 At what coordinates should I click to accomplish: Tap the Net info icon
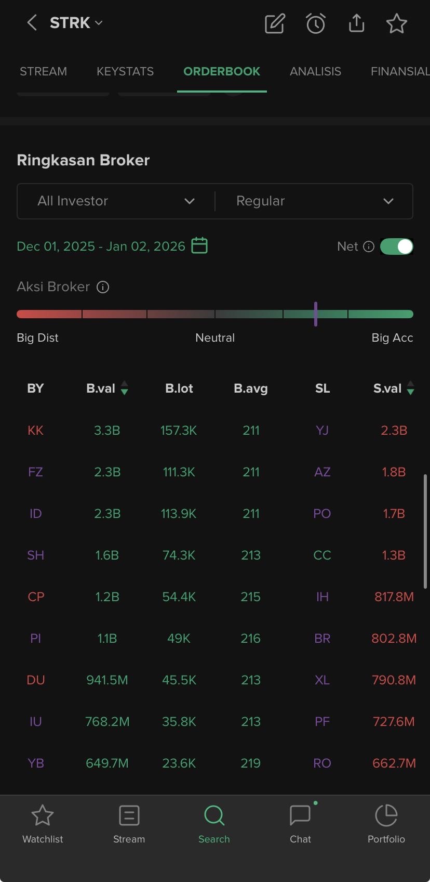pyautogui.click(x=369, y=247)
